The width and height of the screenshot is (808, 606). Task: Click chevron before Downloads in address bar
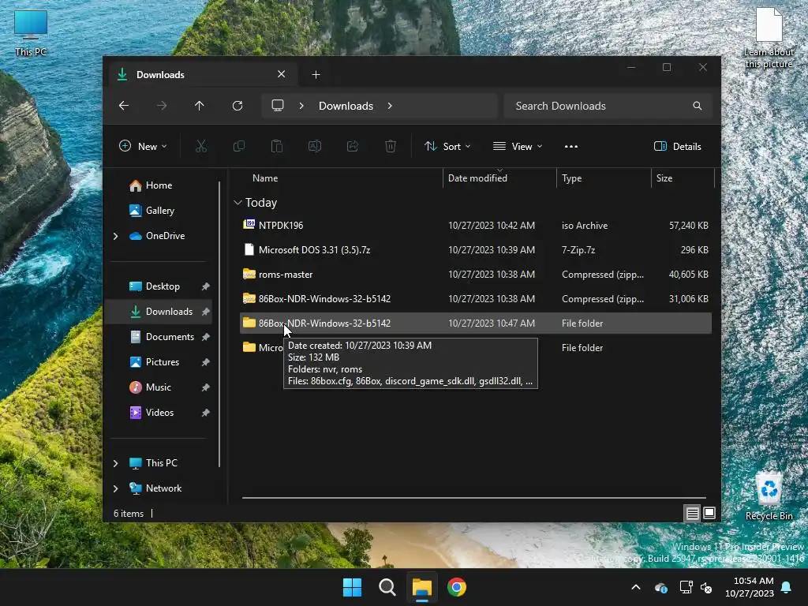[x=301, y=106]
